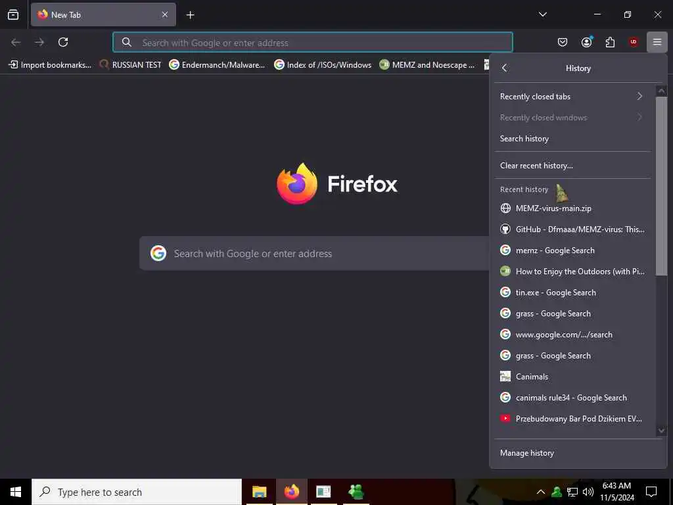Screen dimensions: 673x505
Task: Open Search history menu item
Action: (572, 138)
